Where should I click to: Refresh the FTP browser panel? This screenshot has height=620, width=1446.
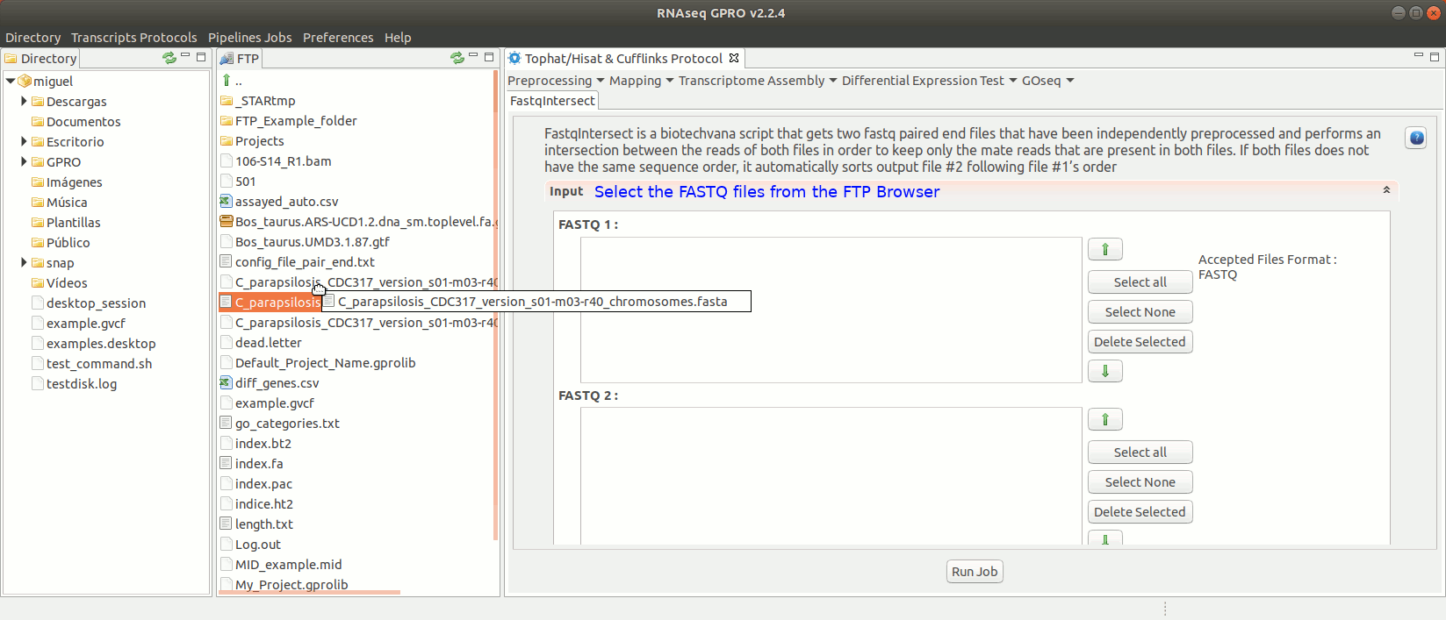tap(457, 58)
